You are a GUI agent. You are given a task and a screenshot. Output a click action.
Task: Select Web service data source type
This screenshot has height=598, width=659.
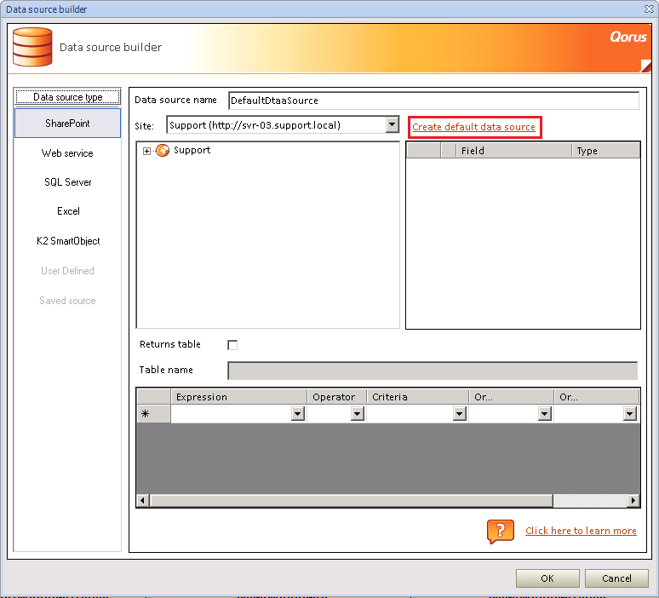coord(67,153)
